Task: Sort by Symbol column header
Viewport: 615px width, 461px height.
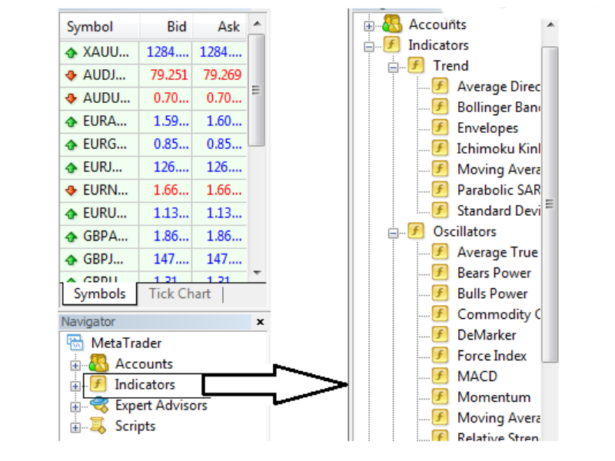Action: click(x=100, y=27)
